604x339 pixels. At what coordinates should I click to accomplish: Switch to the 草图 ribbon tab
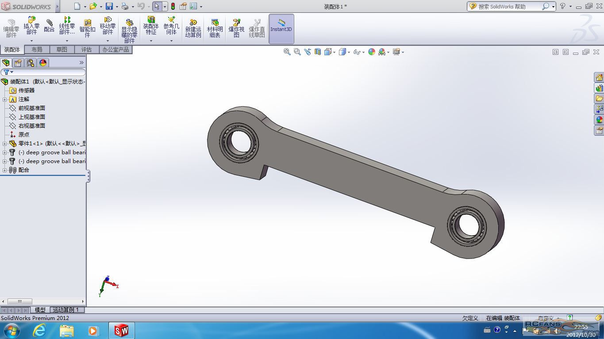pyautogui.click(x=62, y=50)
